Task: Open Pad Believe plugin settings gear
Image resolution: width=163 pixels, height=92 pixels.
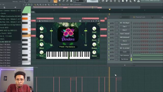Action: point(40,21)
